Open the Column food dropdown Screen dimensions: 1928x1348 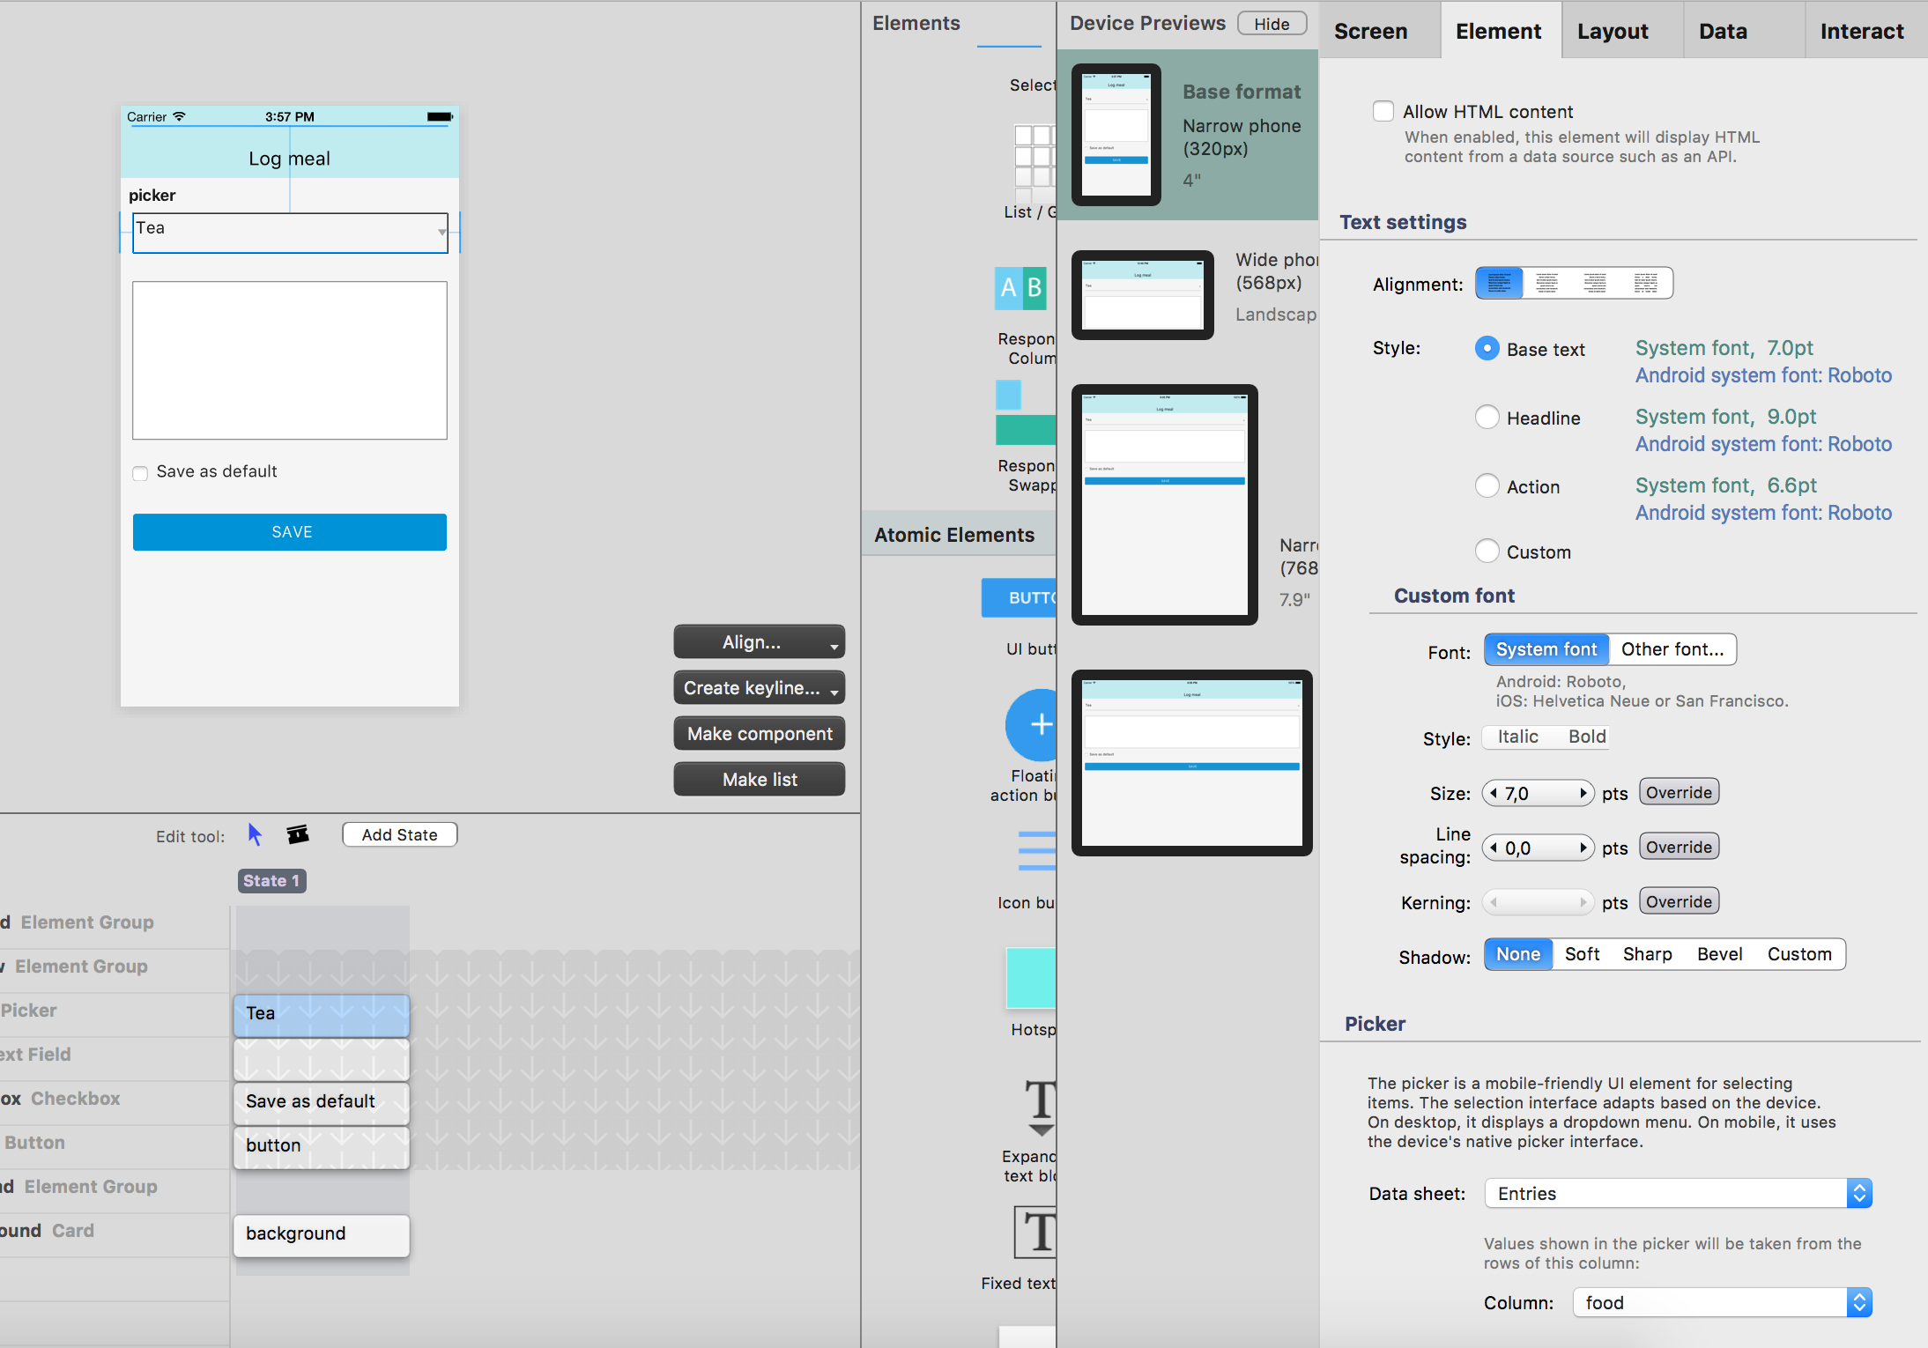point(1722,1303)
